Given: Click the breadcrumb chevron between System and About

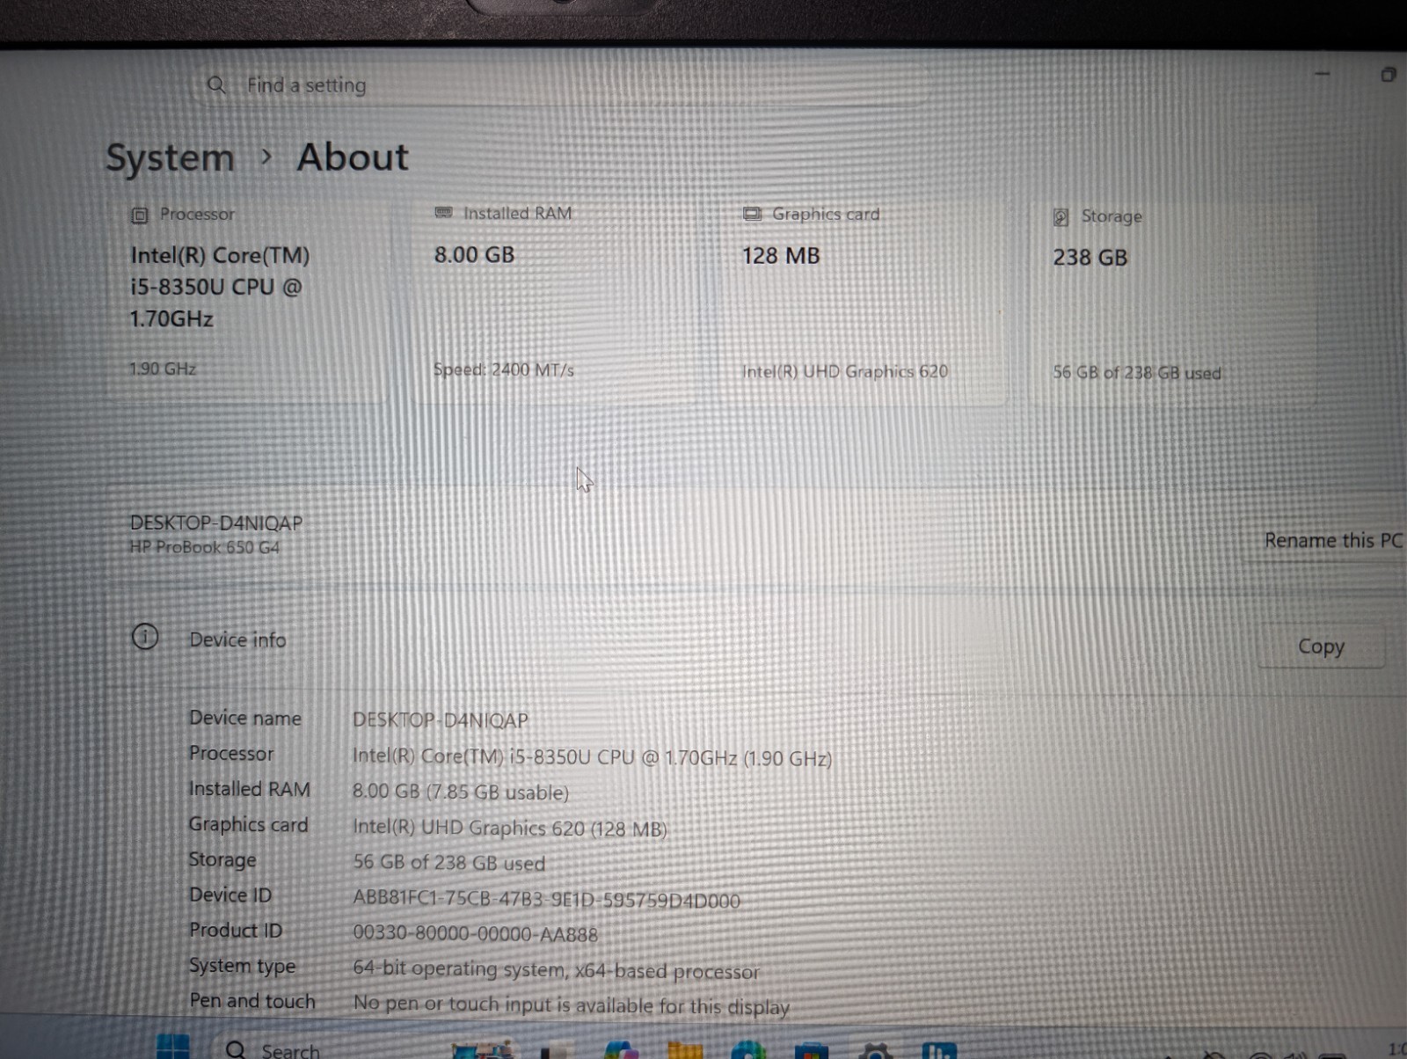Looking at the screenshot, I should click(x=266, y=157).
